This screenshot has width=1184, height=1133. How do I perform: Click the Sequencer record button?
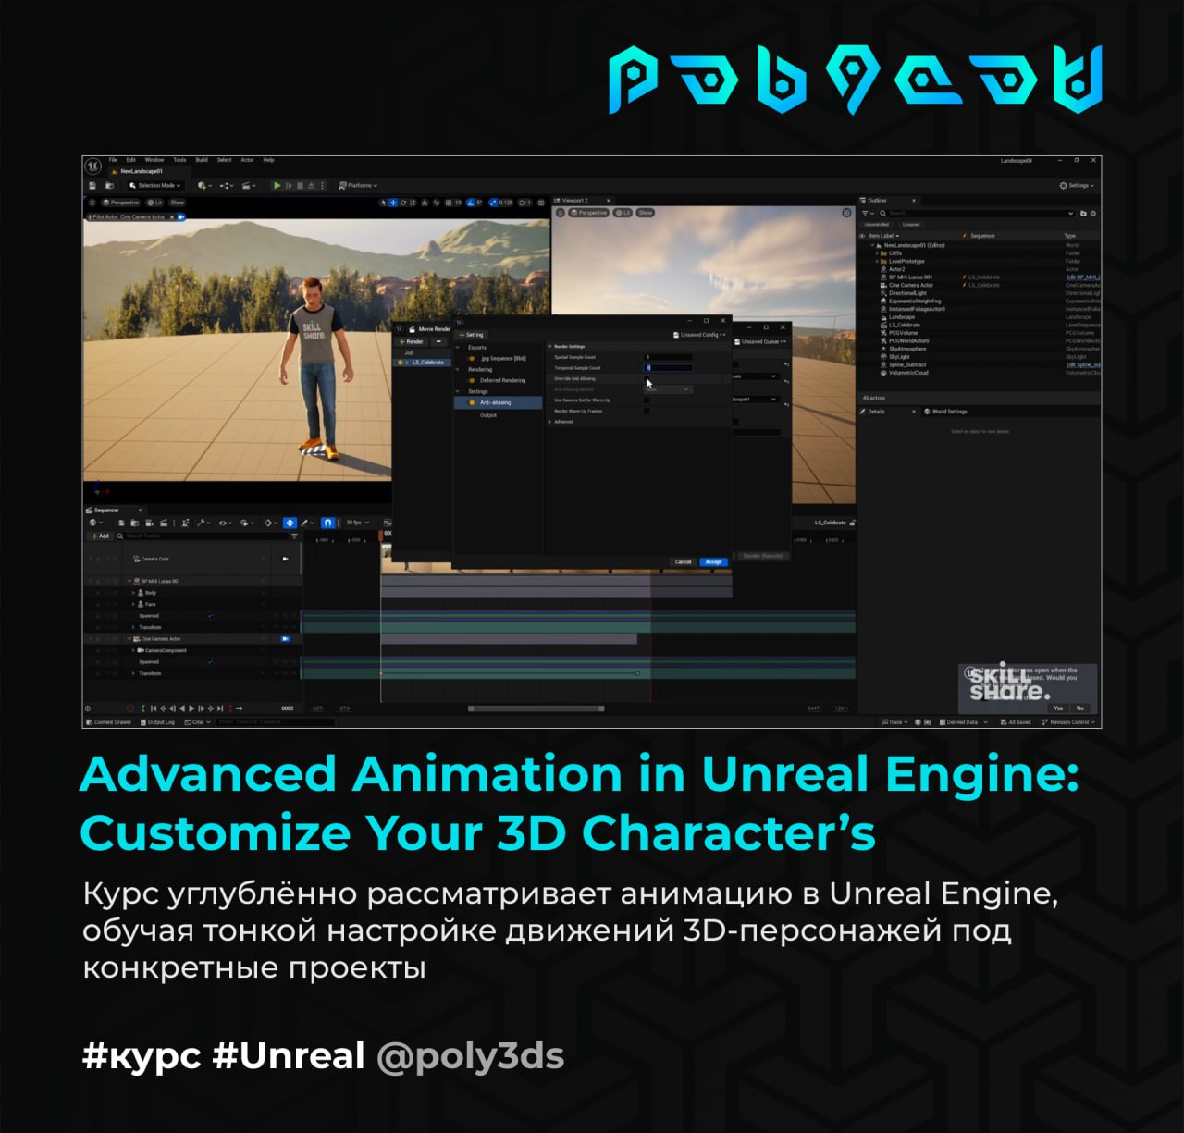[x=129, y=708]
